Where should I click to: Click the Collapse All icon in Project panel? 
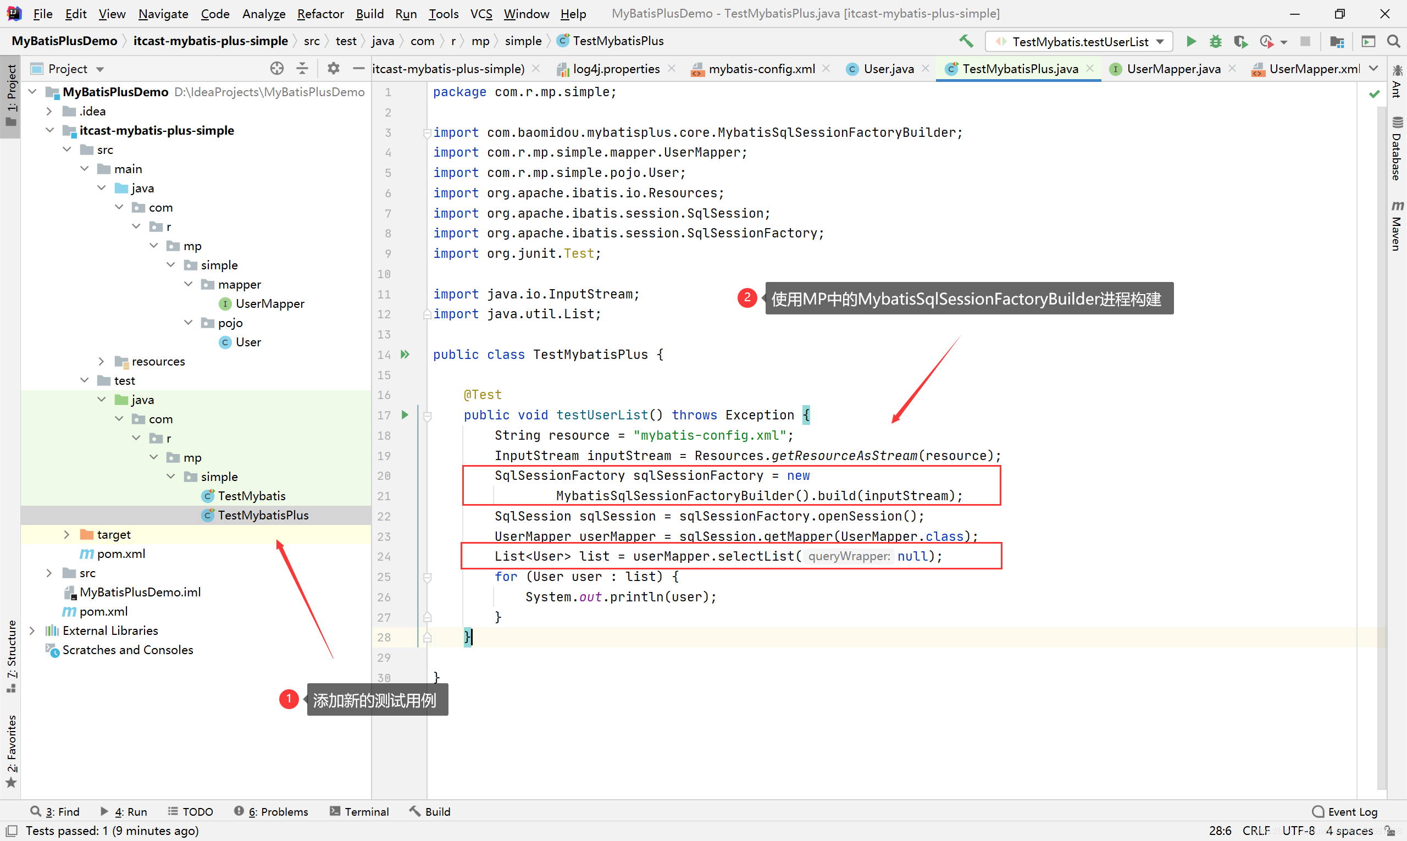pos(303,69)
